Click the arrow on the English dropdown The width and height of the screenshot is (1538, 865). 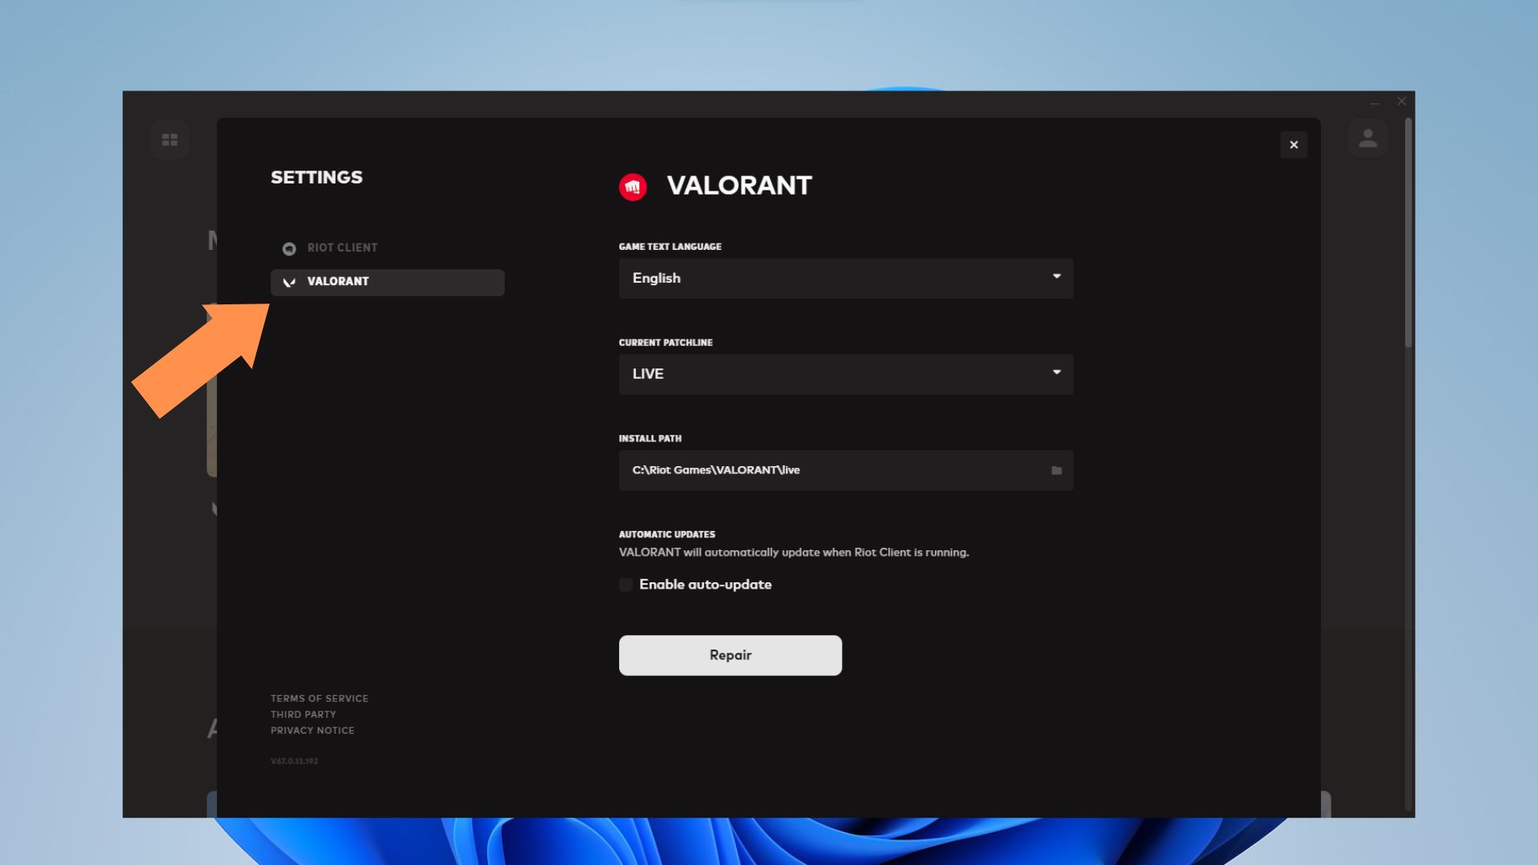1057,276
